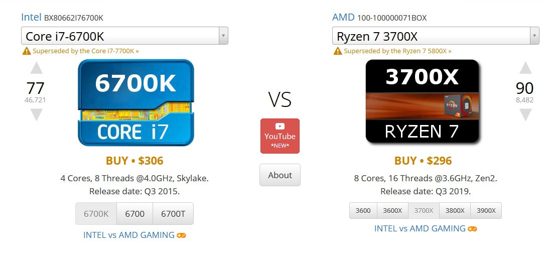Click gamepad icon beside right INTEL vs AMD GAMING
This screenshot has height=257, width=547.
tap(472, 229)
